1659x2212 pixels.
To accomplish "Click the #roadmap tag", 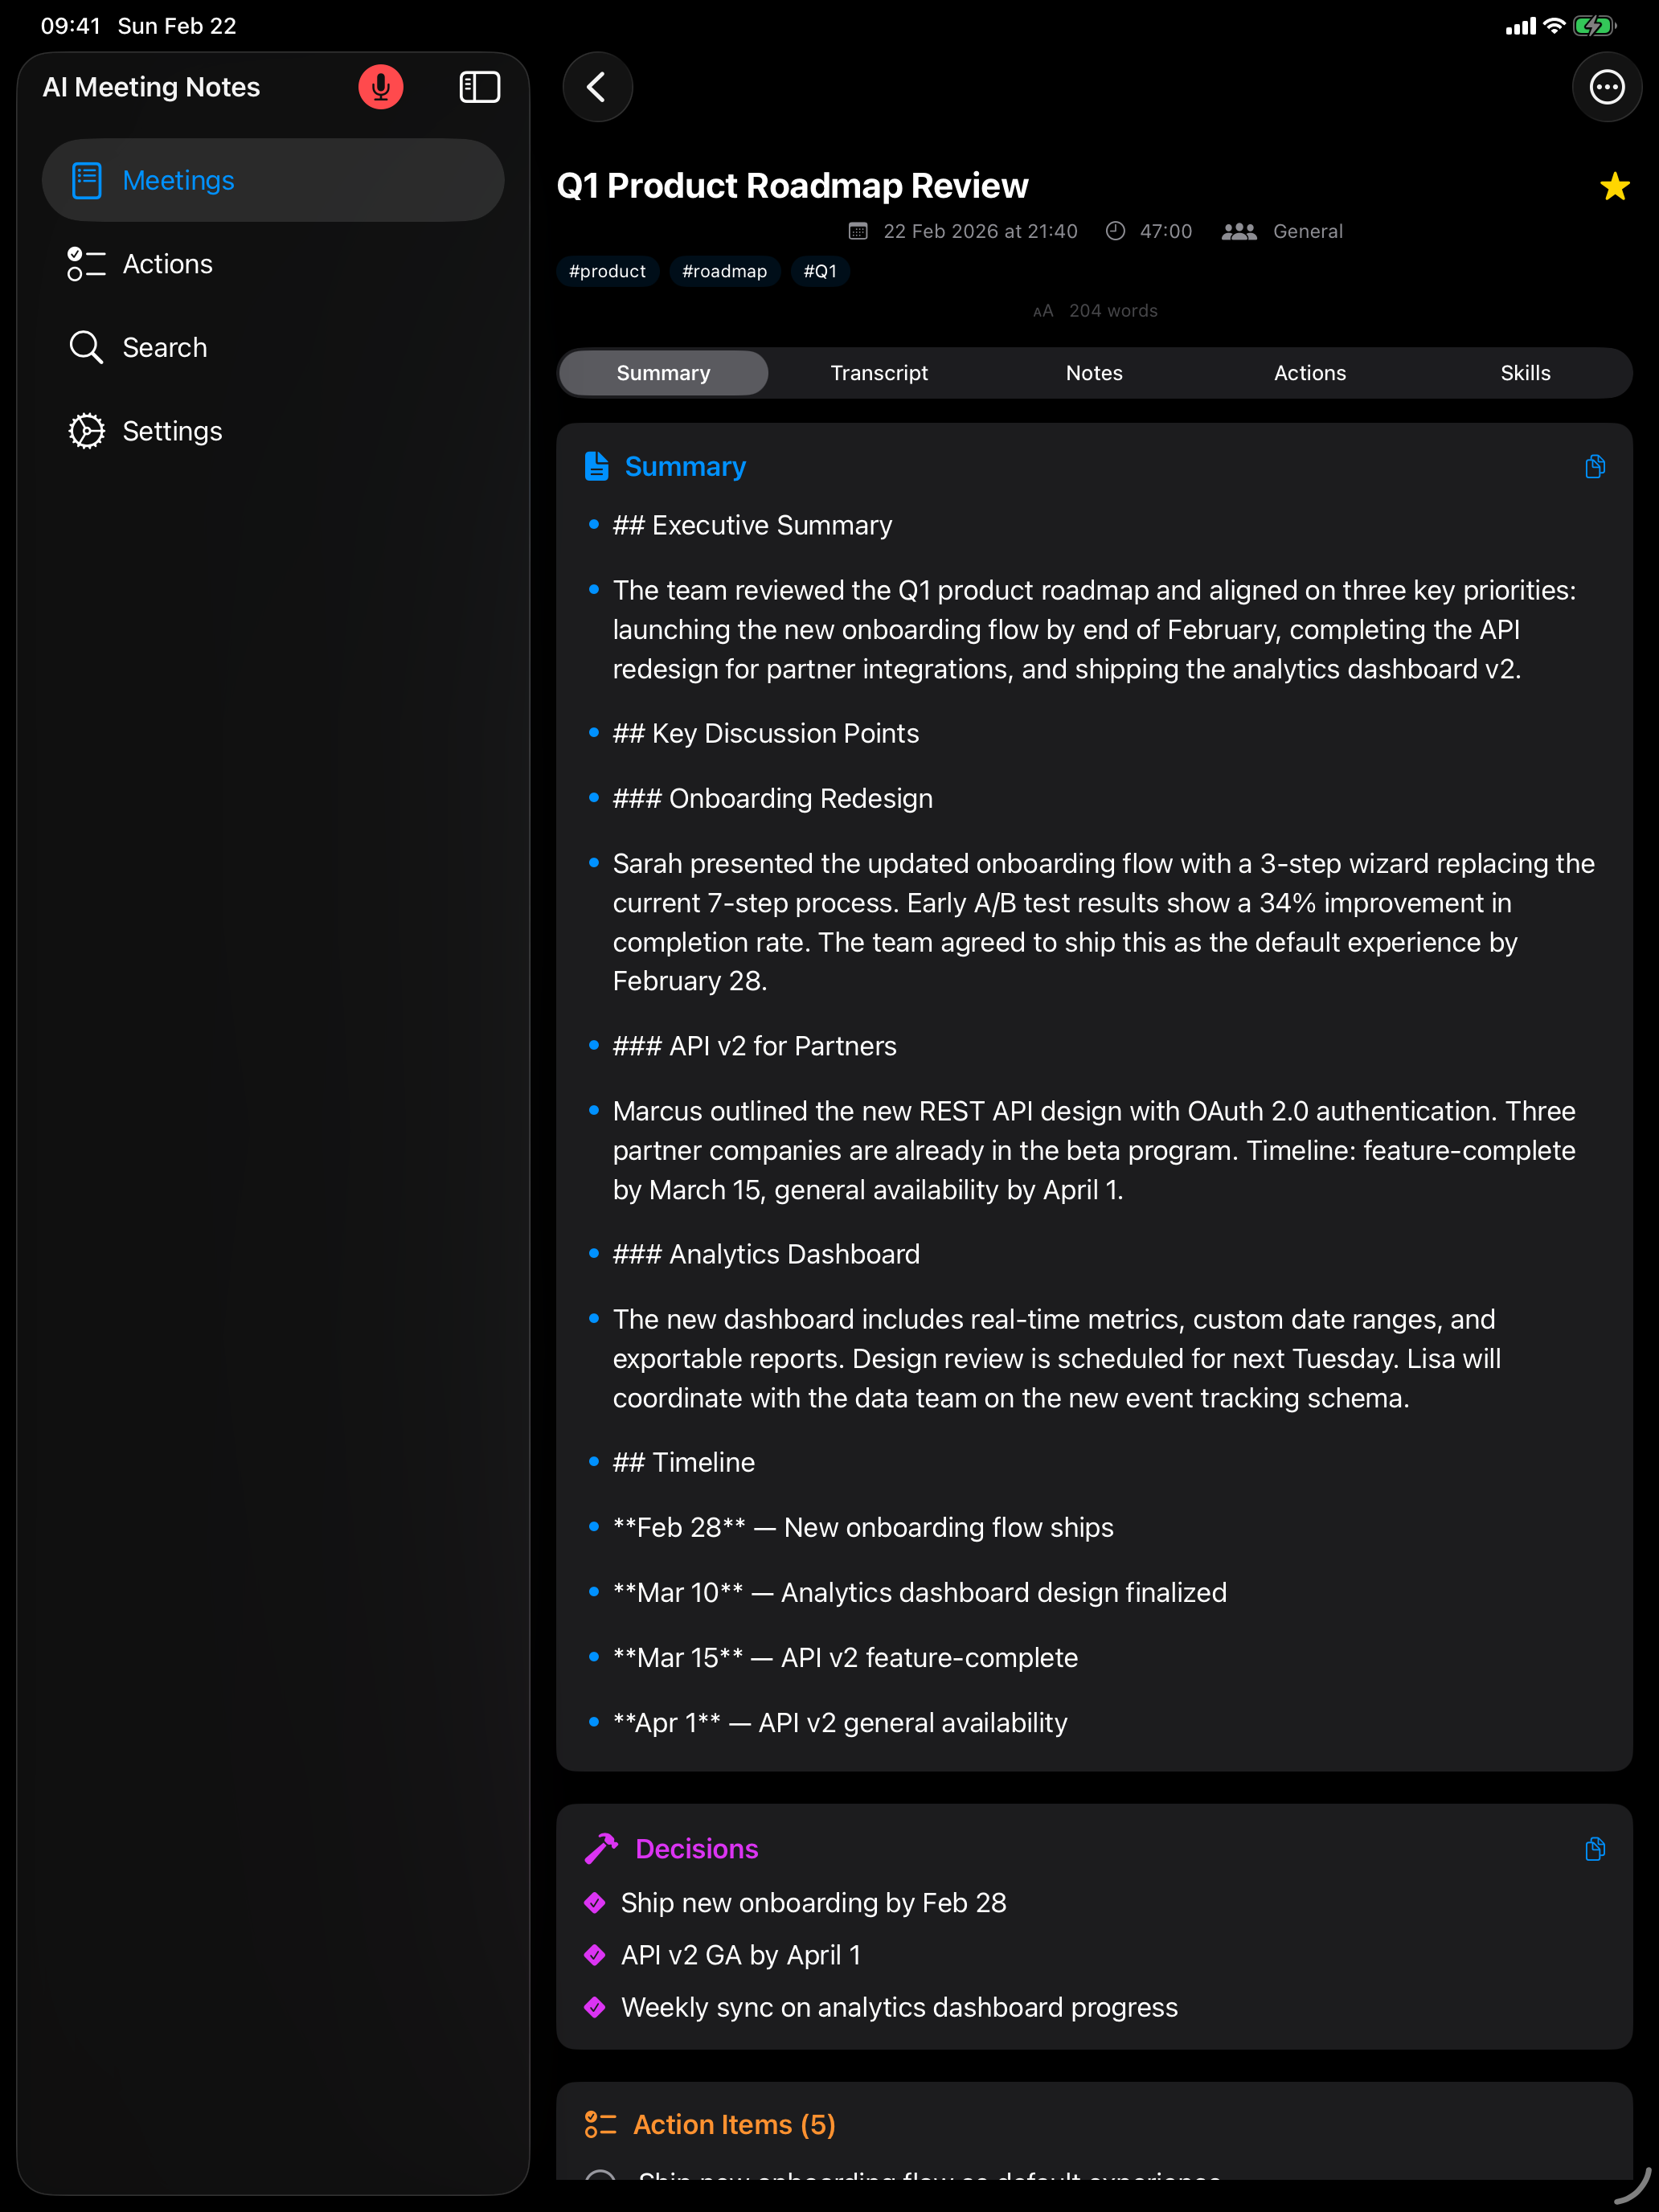I will click(724, 271).
